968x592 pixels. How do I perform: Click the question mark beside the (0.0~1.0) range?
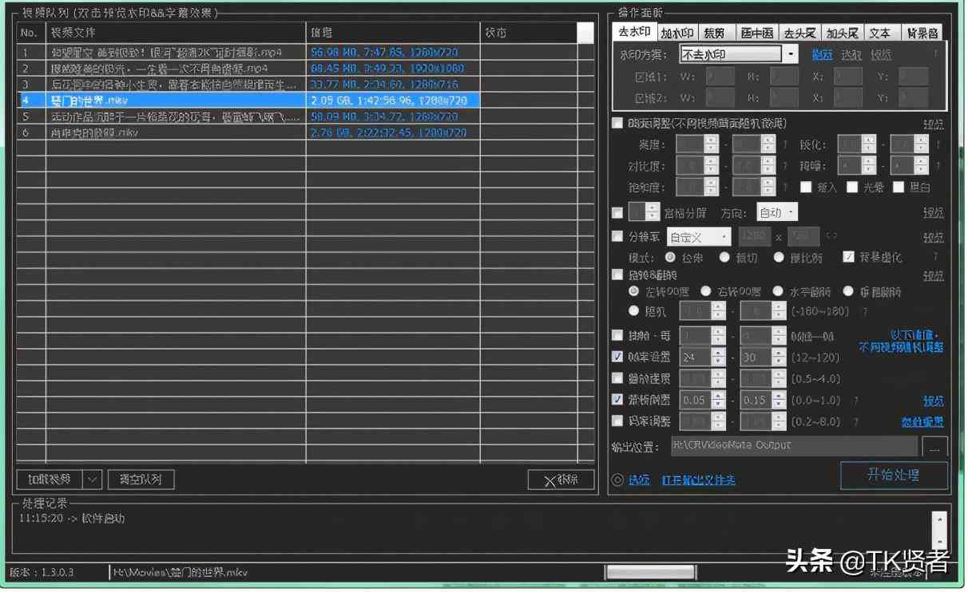pyautogui.click(x=856, y=401)
